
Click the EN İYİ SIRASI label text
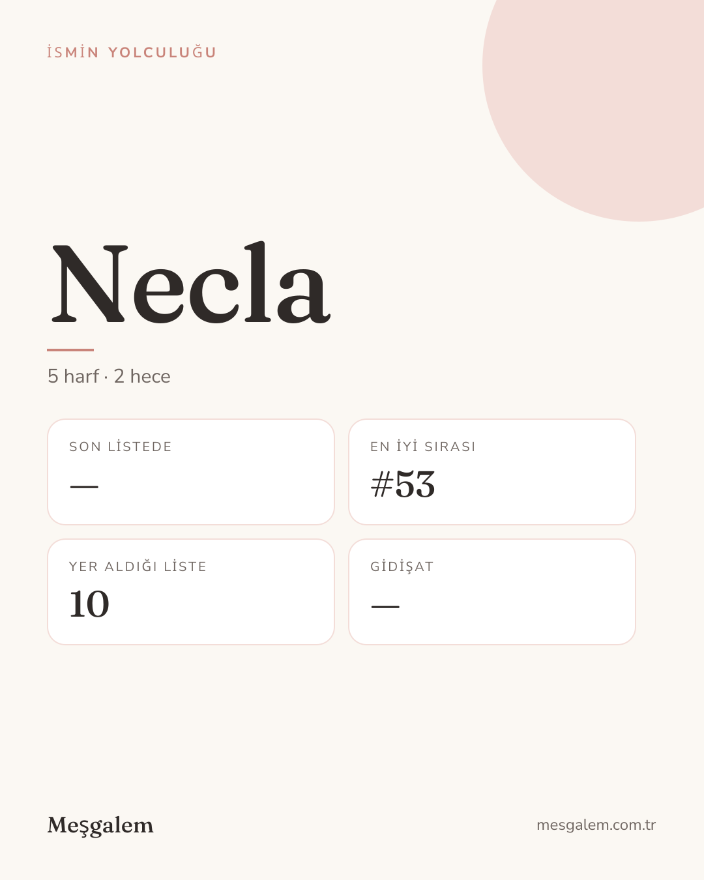423,447
